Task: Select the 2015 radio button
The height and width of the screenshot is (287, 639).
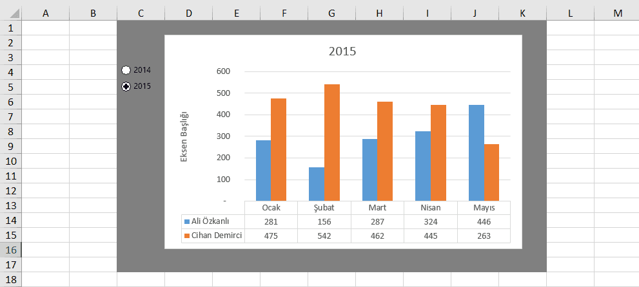Action: [126, 86]
